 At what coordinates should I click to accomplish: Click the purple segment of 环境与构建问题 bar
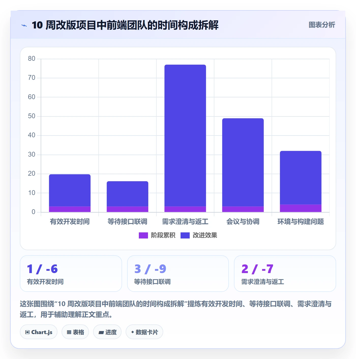[301, 208]
